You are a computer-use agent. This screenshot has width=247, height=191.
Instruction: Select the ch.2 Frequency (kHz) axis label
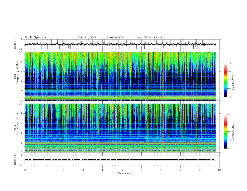coord(17,124)
